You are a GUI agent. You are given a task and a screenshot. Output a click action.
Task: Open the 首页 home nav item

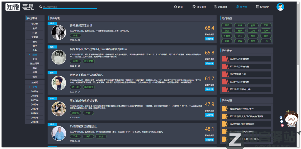click(x=178, y=7)
